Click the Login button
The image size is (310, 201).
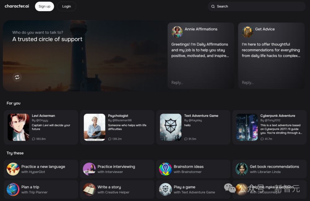(66, 6)
